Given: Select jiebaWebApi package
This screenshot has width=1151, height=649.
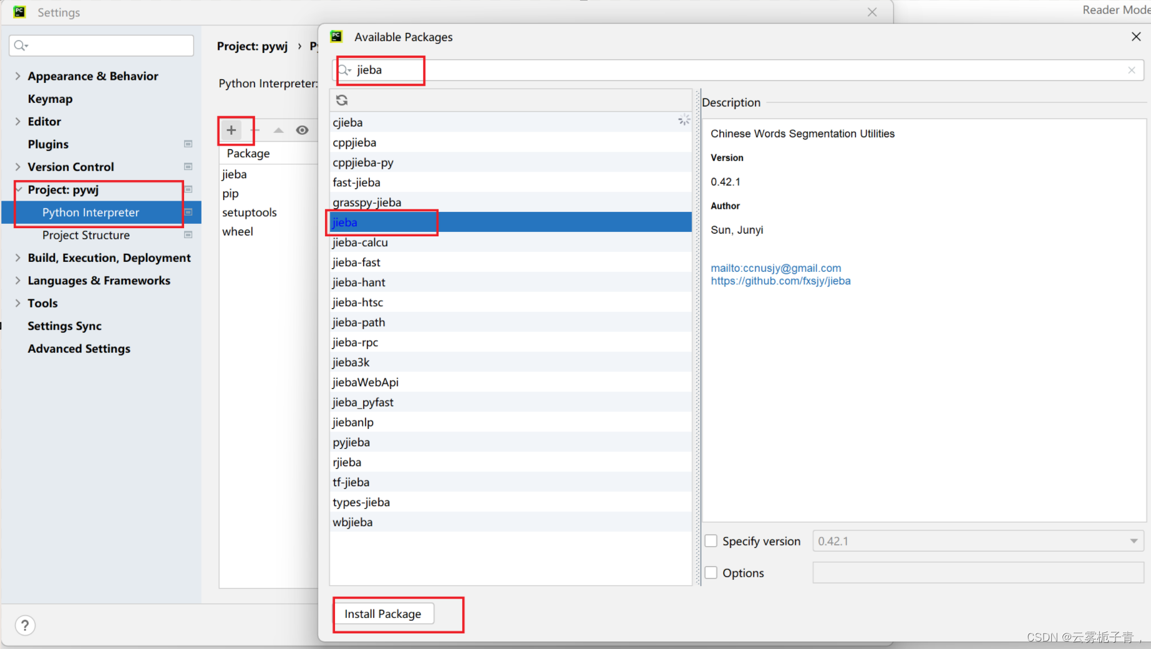Looking at the screenshot, I should point(510,382).
